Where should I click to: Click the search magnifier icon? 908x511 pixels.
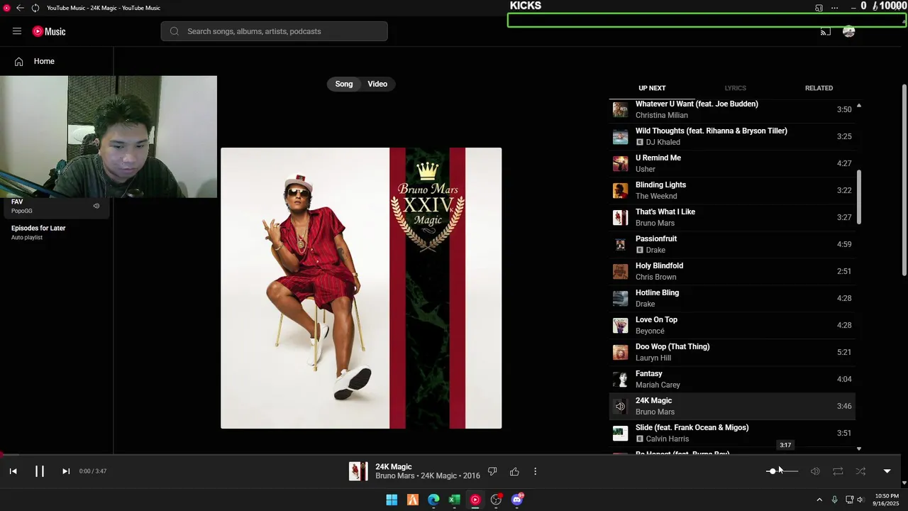click(x=175, y=31)
